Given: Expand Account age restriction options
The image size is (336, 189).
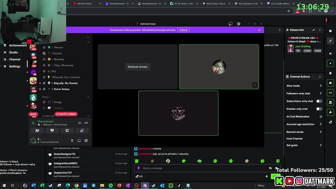Looking at the screenshot, I should [321, 124].
